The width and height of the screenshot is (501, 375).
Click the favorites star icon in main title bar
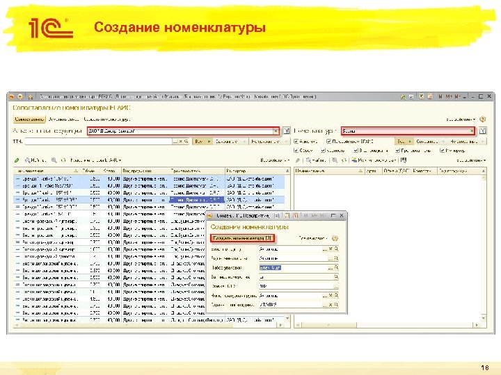point(31,97)
